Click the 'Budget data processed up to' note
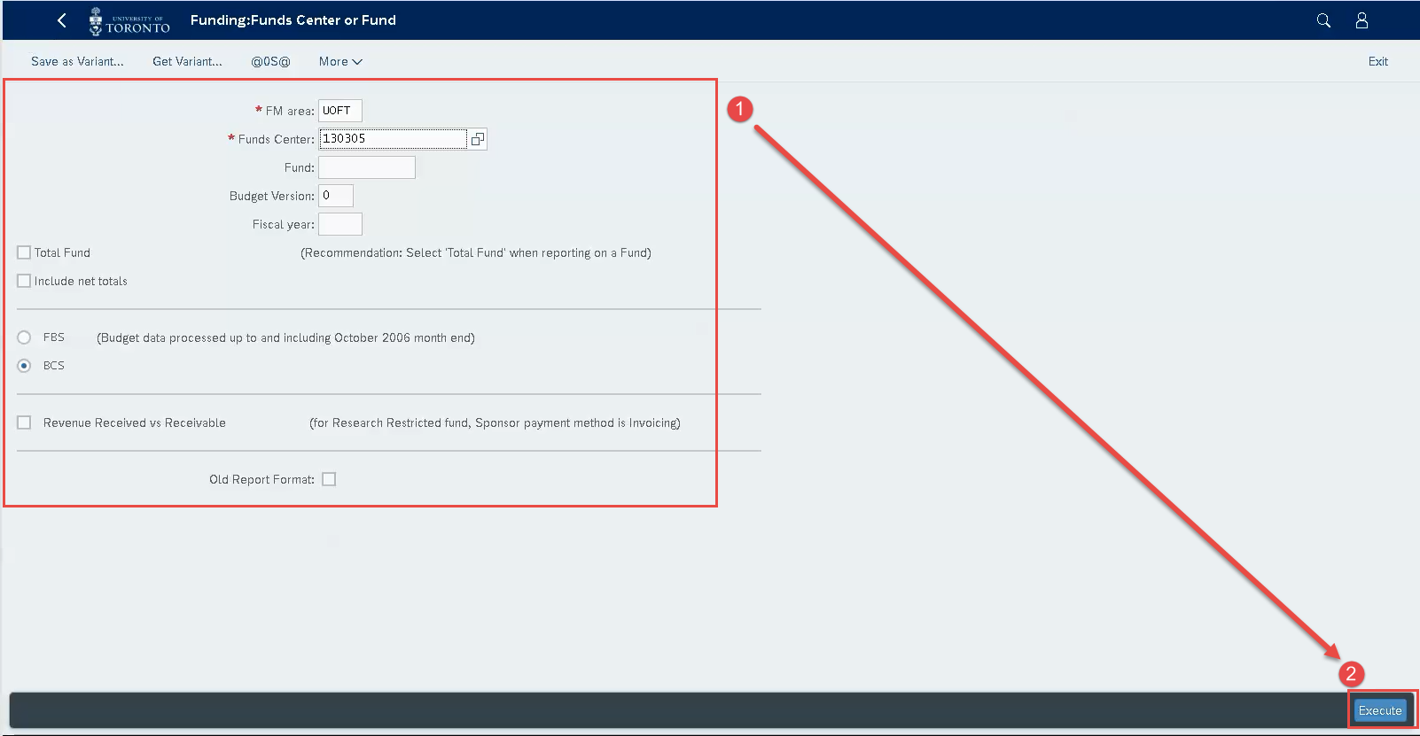Viewport: 1420px width, 736px height. pos(285,337)
